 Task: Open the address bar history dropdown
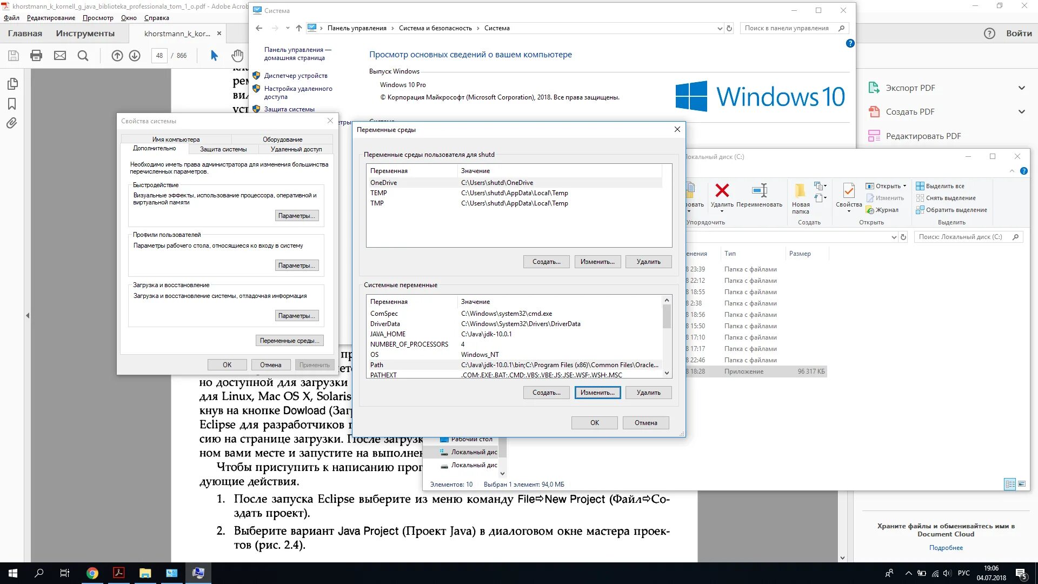coord(720,29)
